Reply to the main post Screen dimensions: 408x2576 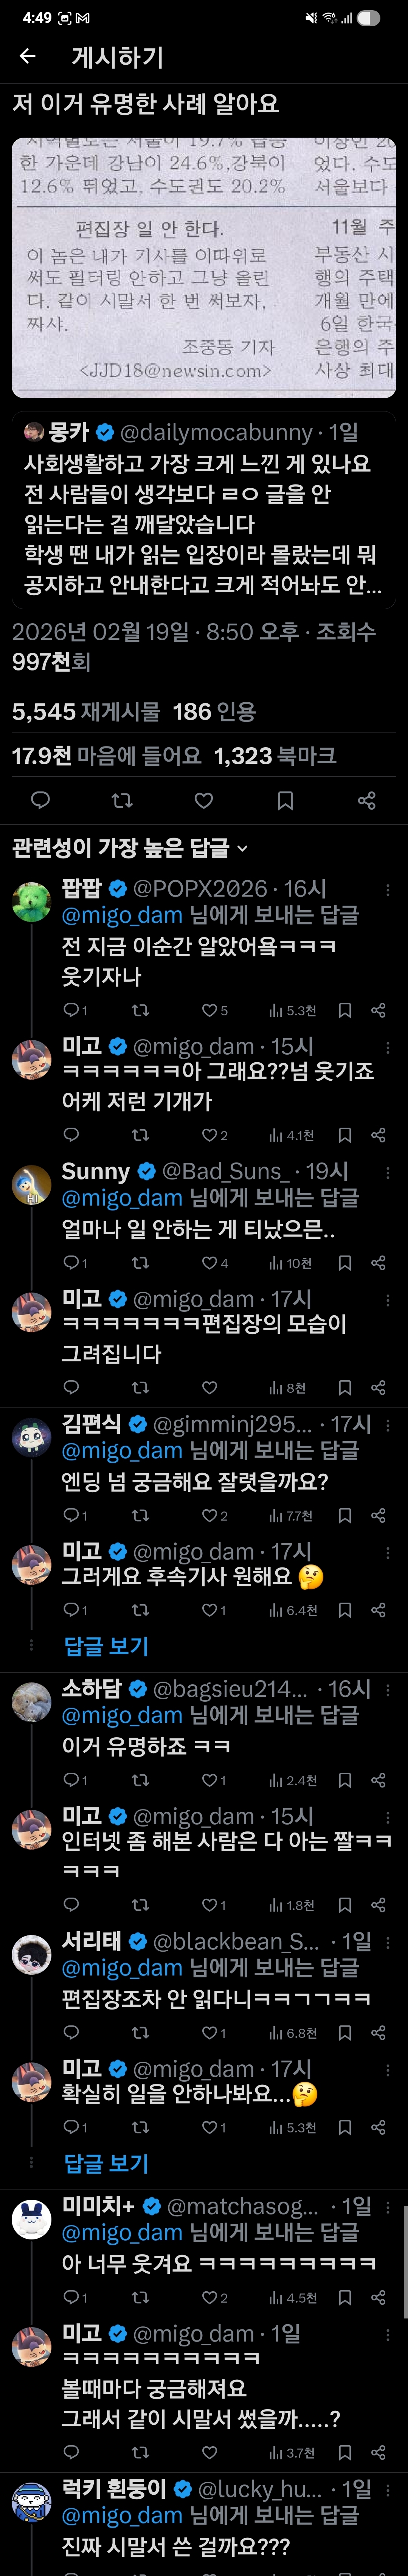point(41,800)
